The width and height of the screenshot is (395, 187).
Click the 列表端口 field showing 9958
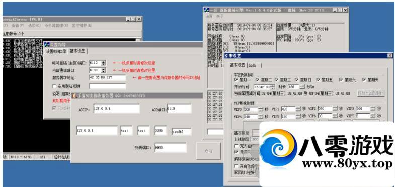170,148
